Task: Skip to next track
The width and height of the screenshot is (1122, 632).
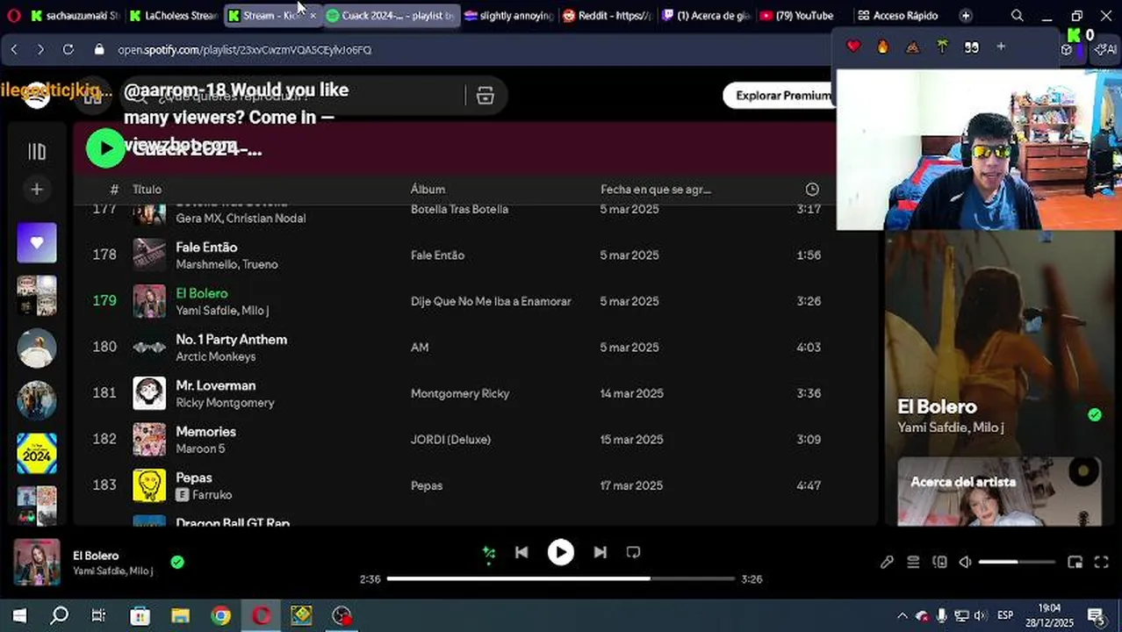Action: click(600, 552)
